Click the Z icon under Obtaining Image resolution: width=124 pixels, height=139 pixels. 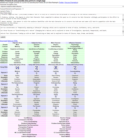[x=56, y=108]
